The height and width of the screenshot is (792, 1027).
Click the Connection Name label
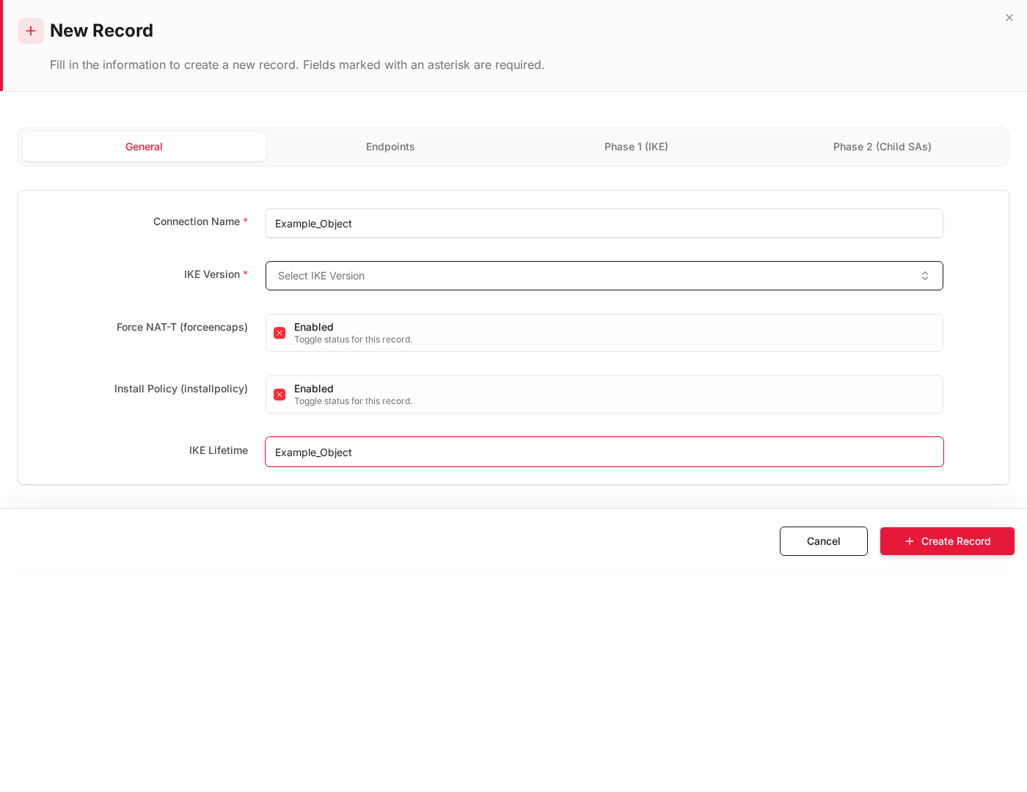tap(200, 221)
